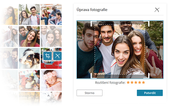Click the remove X icon on the thumbnail
The width and height of the screenshot is (170, 106).
click(57, 56)
